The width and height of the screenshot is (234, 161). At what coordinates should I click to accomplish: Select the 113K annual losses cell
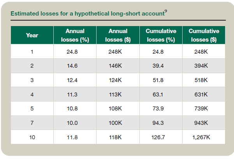click(x=116, y=94)
